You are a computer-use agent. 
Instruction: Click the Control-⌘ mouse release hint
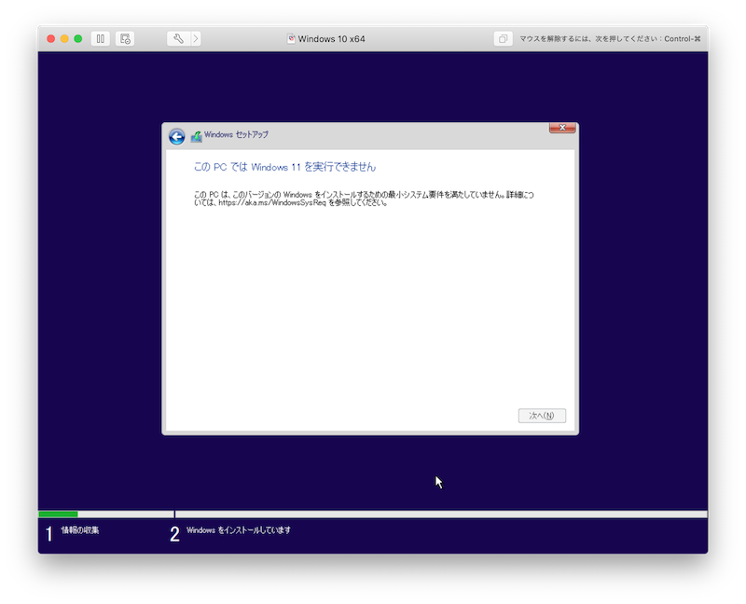coord(610,39)
